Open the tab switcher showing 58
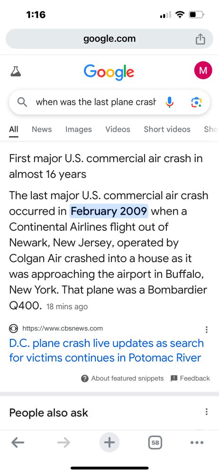The height and width of the screenshot is (474, 219). pyautogui.click(x=155, y=443)
